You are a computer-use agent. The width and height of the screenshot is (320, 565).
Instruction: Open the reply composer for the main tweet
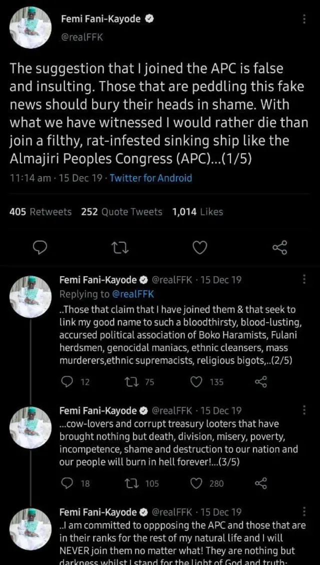click(40, 247)
